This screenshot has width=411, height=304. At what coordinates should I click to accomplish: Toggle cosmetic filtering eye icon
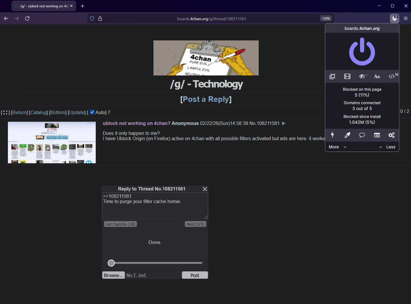(363, 76)
